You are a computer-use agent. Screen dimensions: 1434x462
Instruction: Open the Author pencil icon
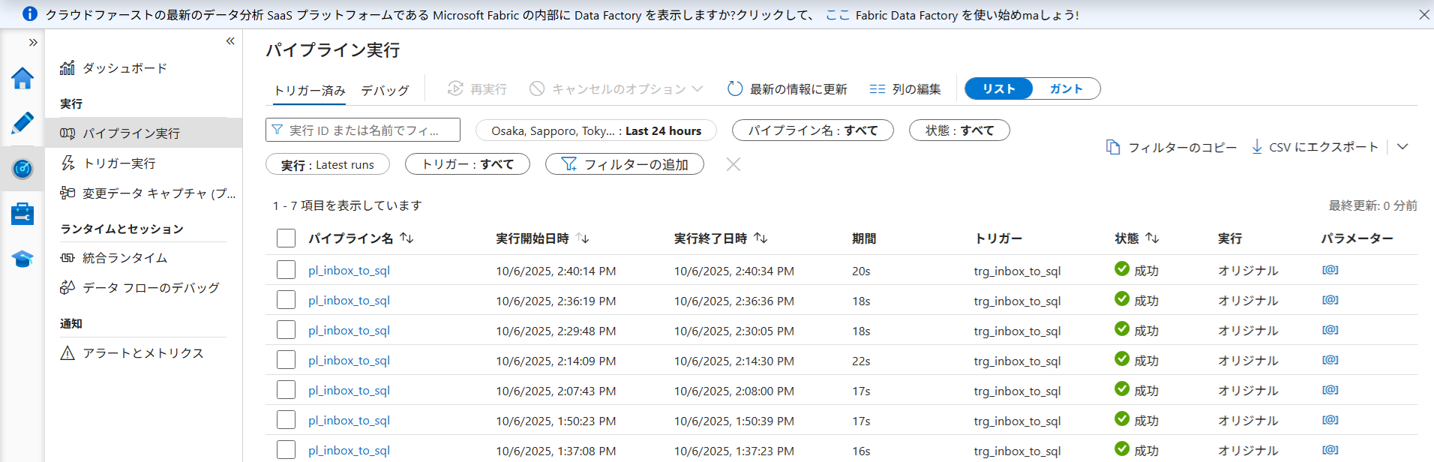(x=22, y=123)
